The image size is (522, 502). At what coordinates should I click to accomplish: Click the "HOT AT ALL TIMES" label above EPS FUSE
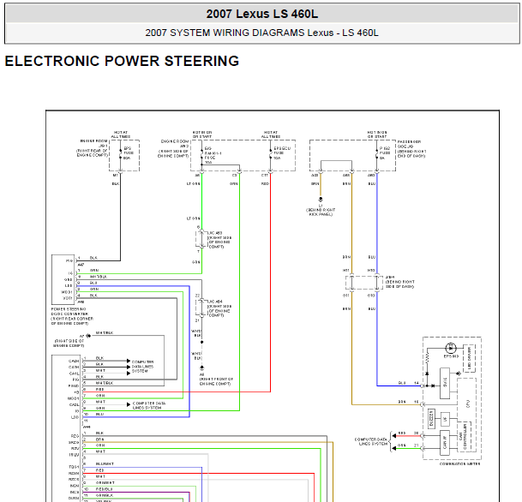pyautogui.click(x=121, y=134)
